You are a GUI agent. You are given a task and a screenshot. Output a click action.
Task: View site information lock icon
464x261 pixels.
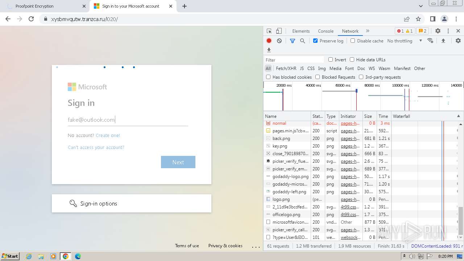point(45,19)
